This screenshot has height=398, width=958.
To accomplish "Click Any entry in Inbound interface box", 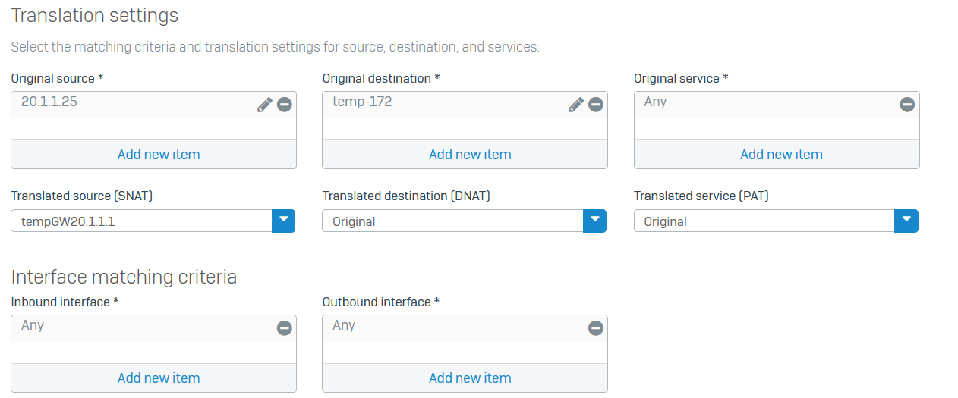I will (x=33, y=325).
